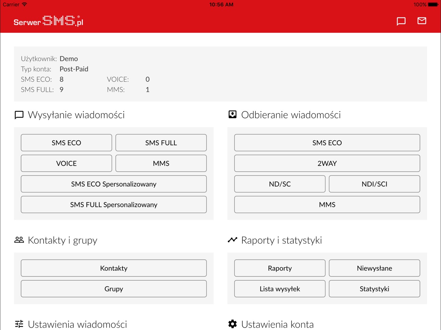Tap the SerwerSMS.pl logo
The image size is (441, 330).
click(x=48, y=21)
